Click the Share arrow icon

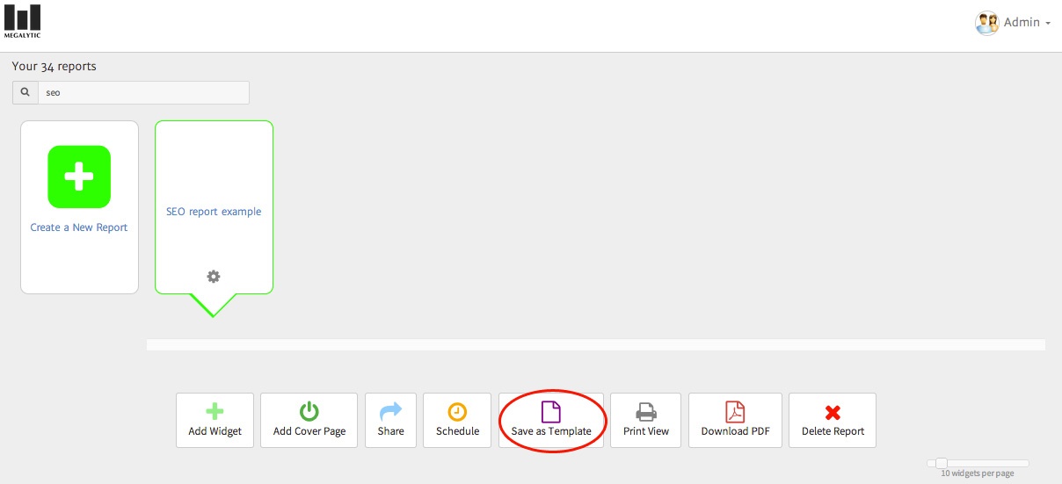point(390,411)
